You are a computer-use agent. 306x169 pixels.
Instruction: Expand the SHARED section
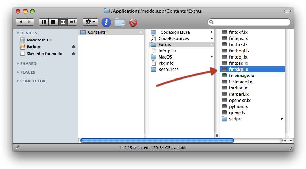click(18, 64)
